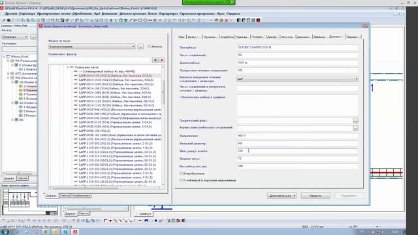This screenshot has width=418, height=235.
Task: Select the Circle tool in top toolbar
Action: (x=145, y=20)
